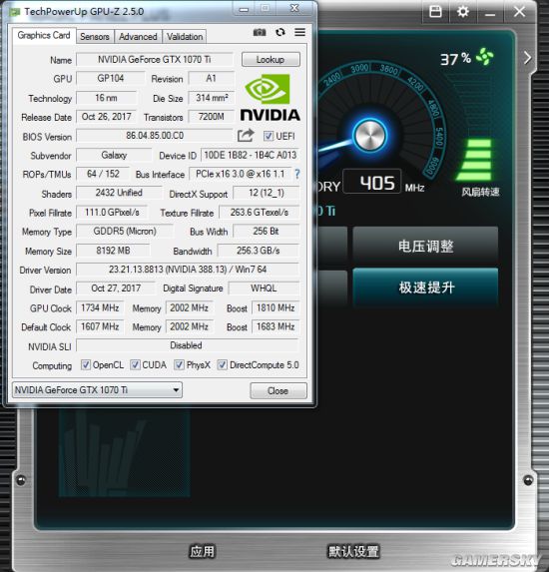Image resolution: width=549 pixels, height=572 pixels.
Task: Click the BIOS share/export arrow icon
Action: tap(246, 136)
